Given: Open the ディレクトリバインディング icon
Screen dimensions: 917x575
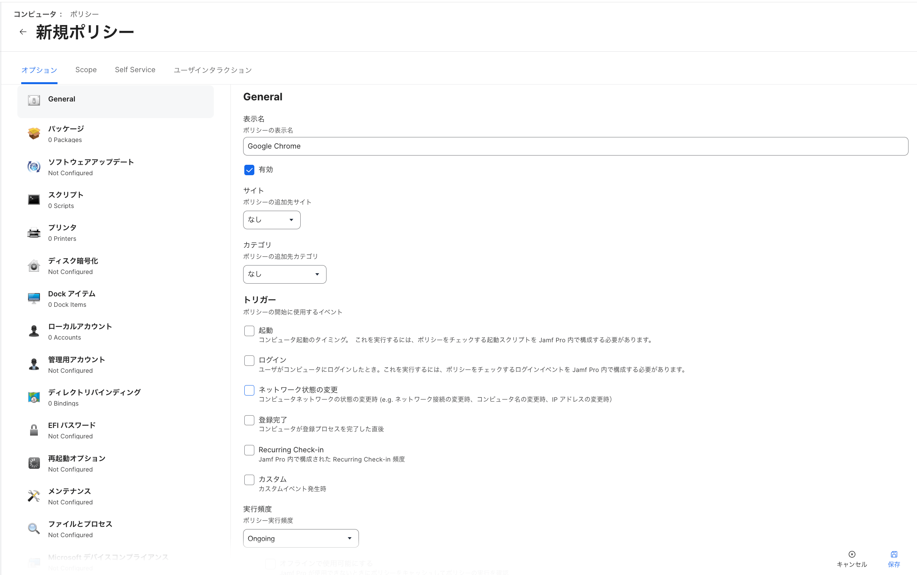Looking at the screenshot, I should tap(34, 397).
